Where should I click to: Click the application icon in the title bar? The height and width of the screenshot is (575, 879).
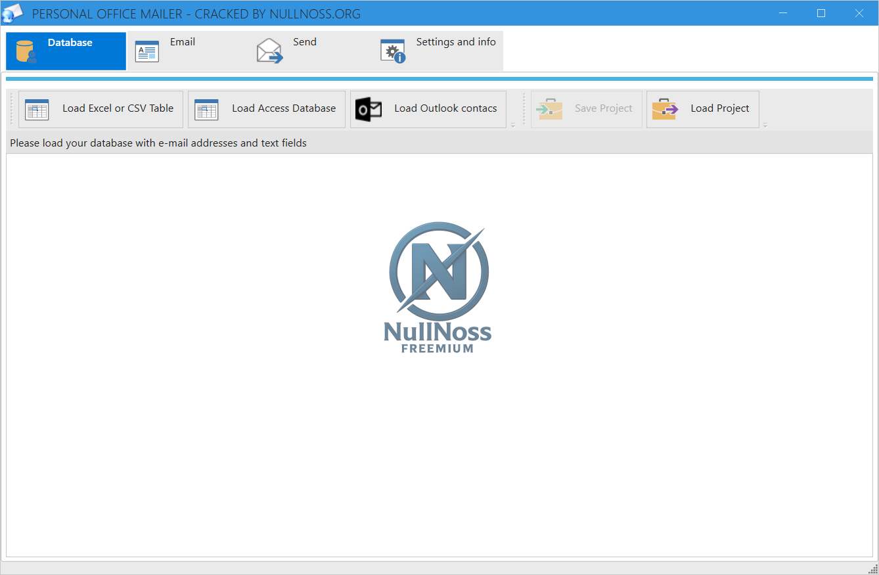coord(13,12)
